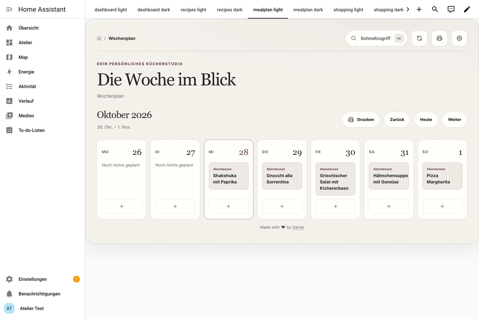Open the Verlauf chart icon
Screen dimensions: 479x319
(9, 101)
